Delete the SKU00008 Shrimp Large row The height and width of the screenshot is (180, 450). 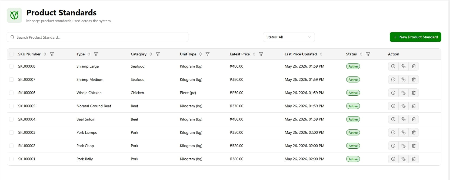point(414,66)
